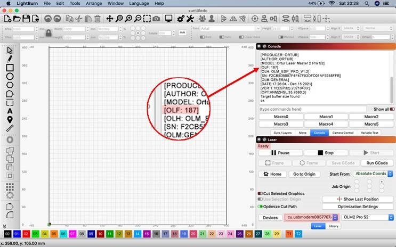The image size is (396, 247).
Task: Select the T1 tool layer swatch
Action: 289,234
